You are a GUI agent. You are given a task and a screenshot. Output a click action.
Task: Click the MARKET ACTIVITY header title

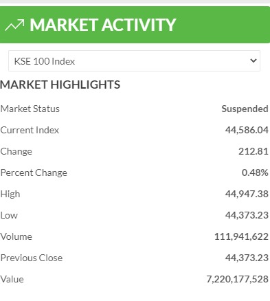(103, 25)
